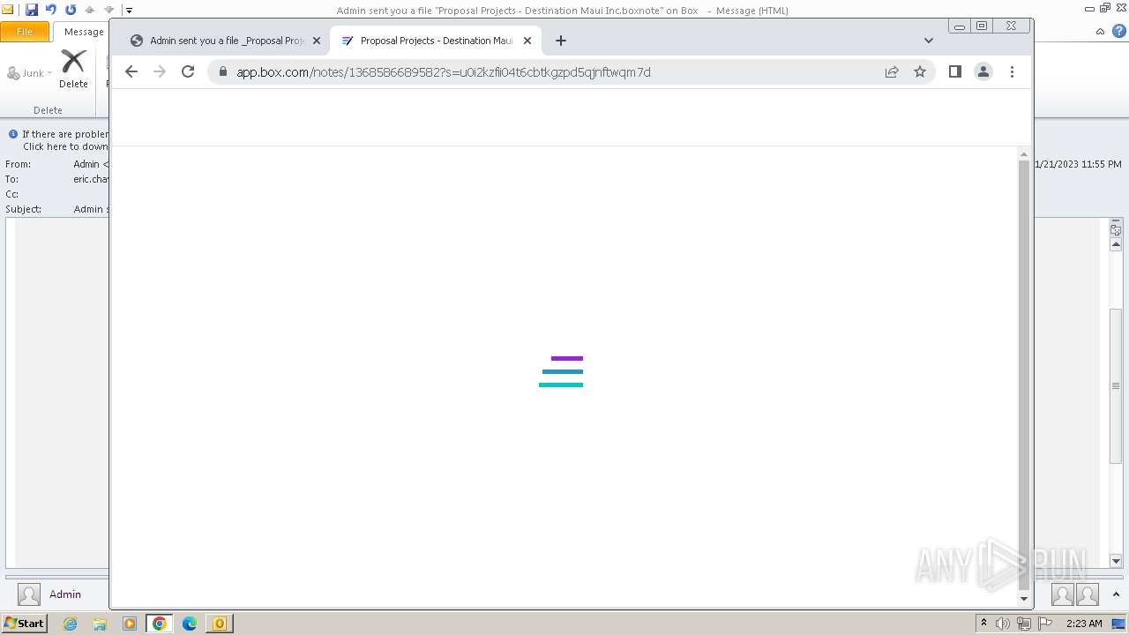Click Outlook message scrollbar down arrow

(1116, 561)
